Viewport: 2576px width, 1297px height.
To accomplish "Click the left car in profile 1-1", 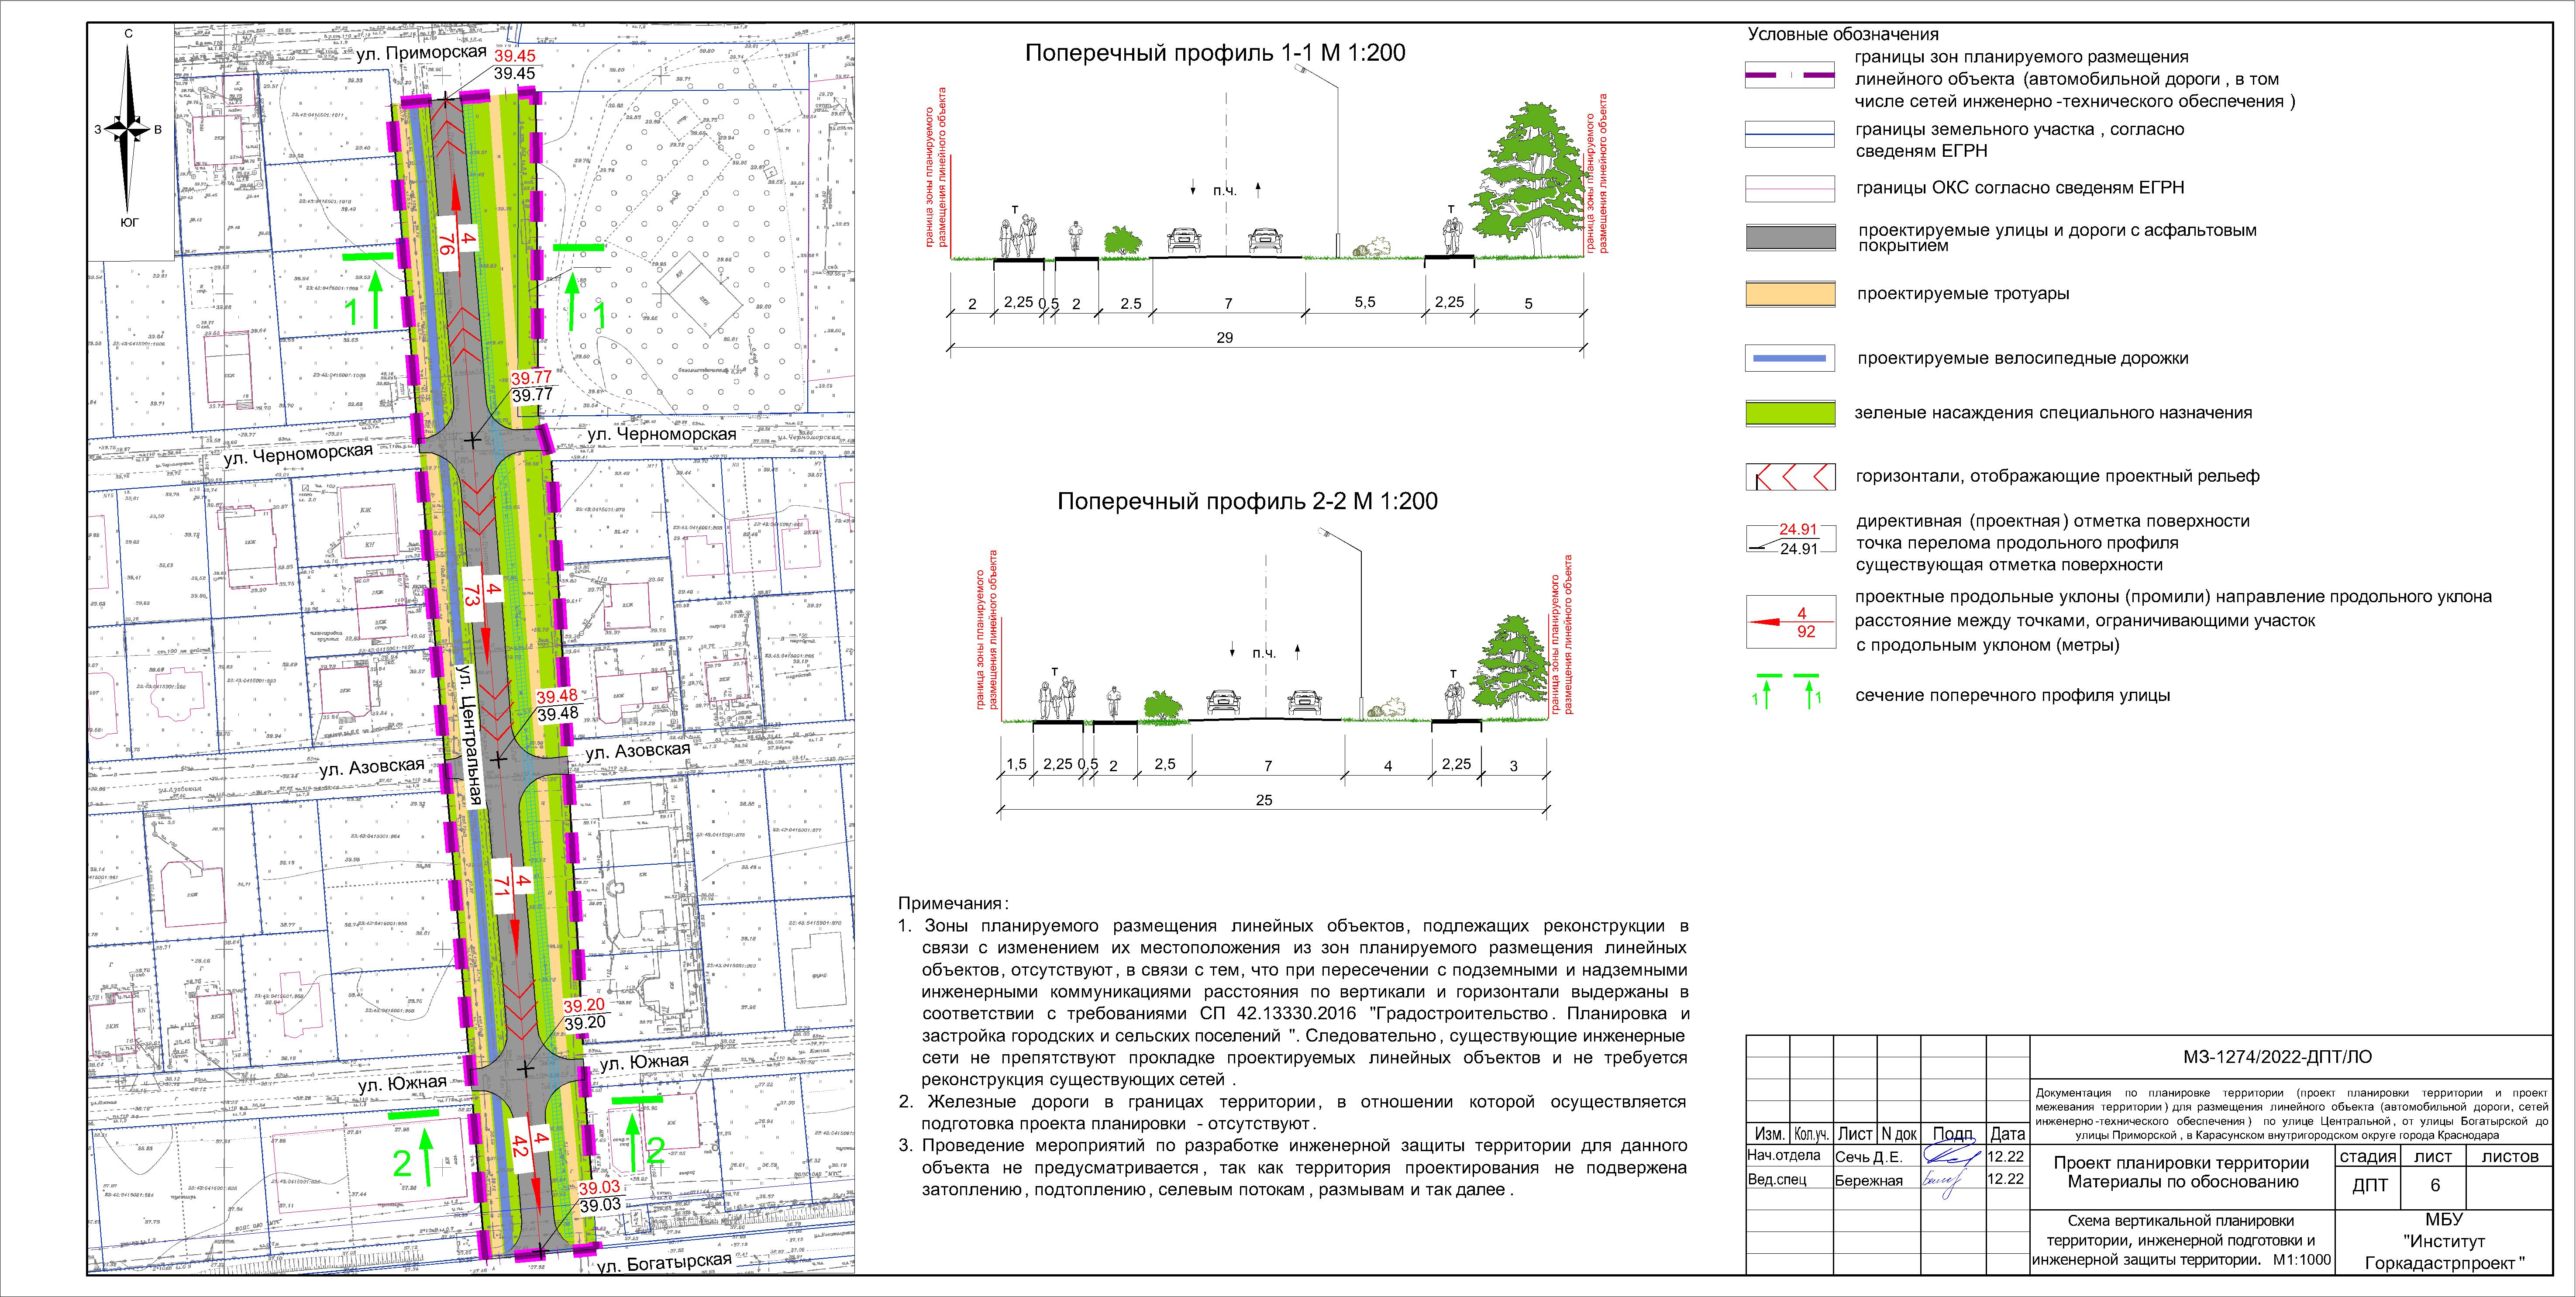I will 1184,241.
